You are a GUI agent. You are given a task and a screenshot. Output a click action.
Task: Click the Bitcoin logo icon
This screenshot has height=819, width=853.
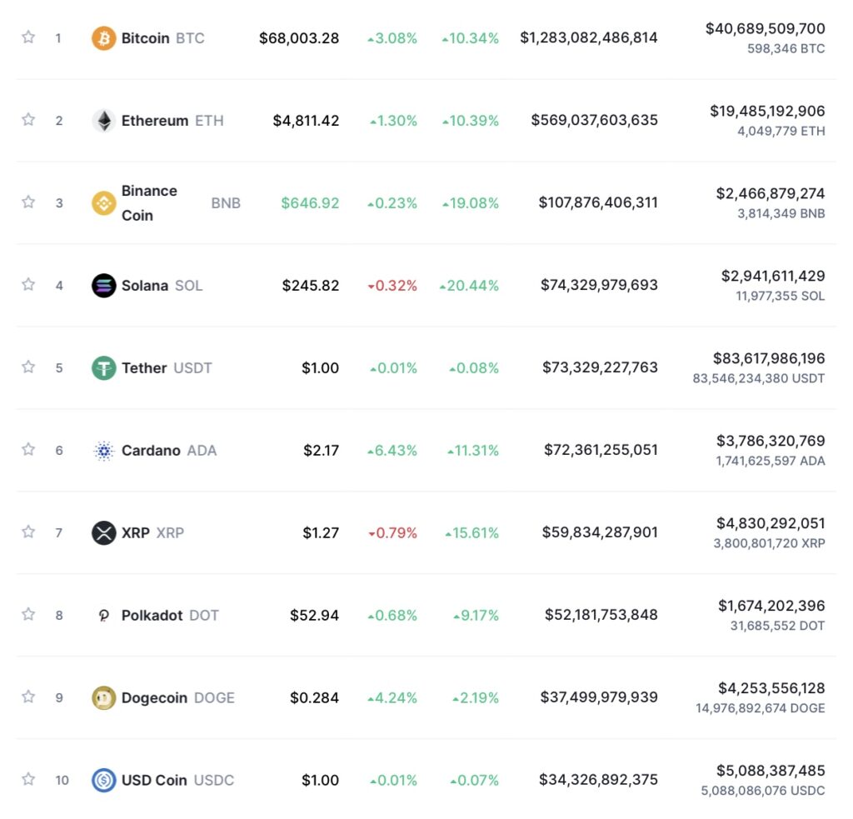(x=103, y=38)
